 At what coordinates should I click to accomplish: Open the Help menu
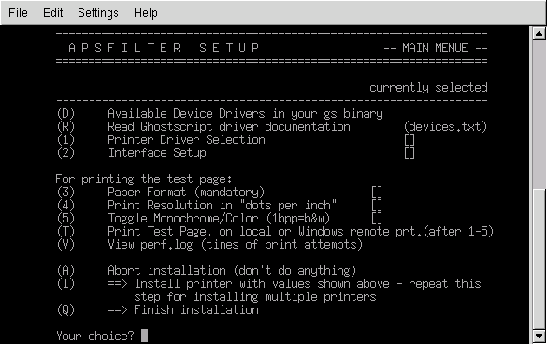(x=146, y=13)
